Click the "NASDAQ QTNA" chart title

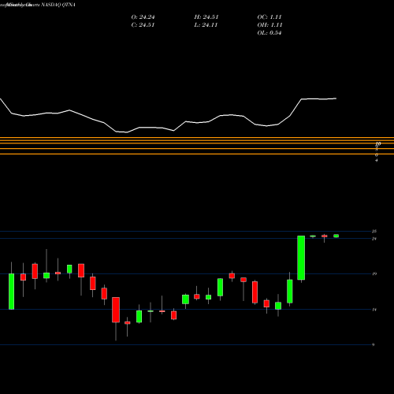(58, 5)
